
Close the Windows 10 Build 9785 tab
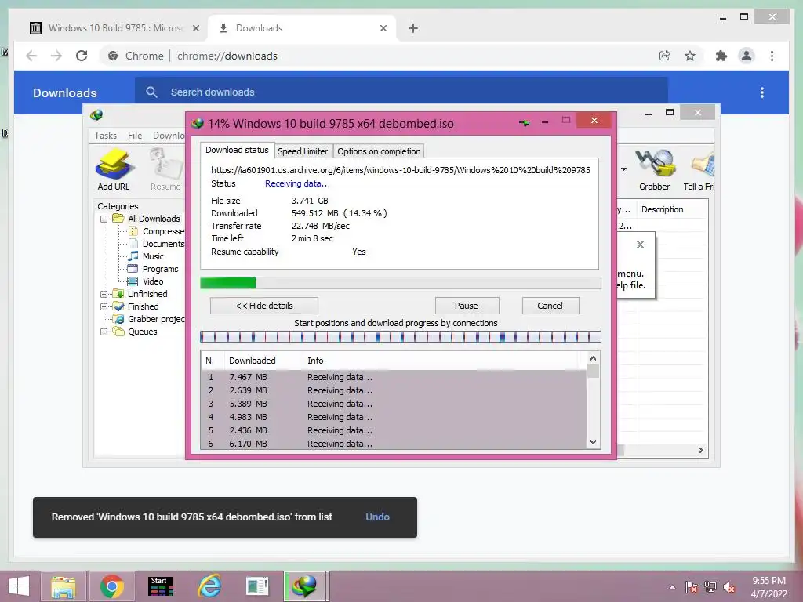[195, 28]
